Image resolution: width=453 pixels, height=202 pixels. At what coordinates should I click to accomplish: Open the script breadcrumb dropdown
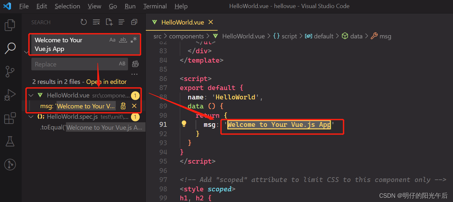click(x=289, y=36)
